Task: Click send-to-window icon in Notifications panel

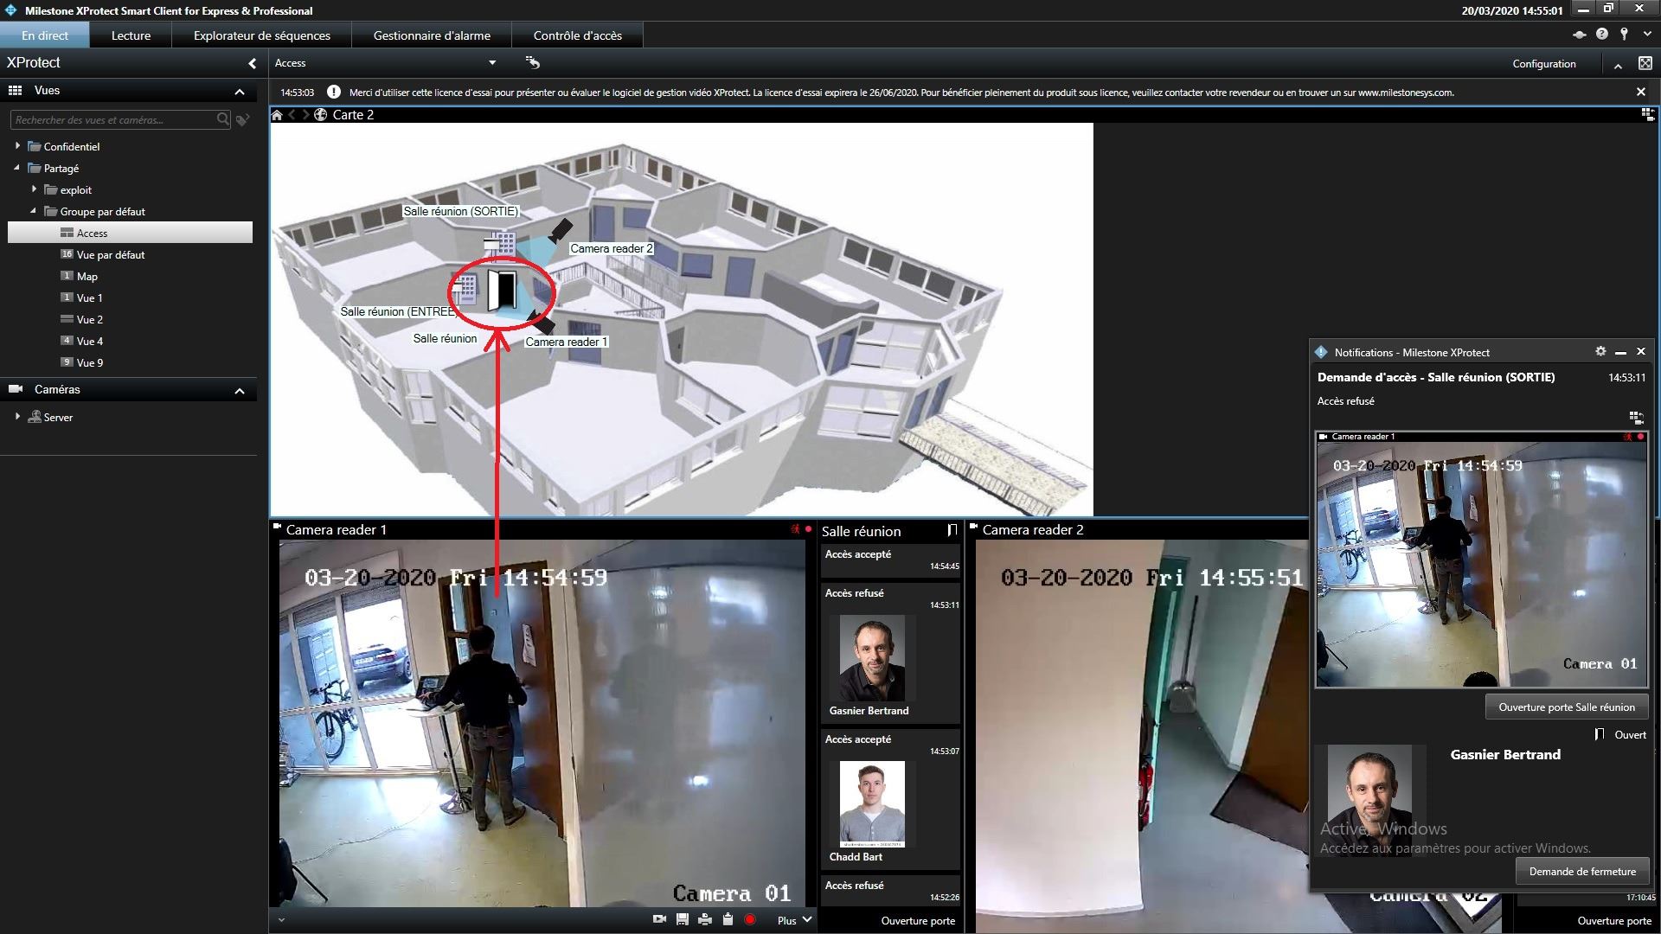Action: [x=1635, y=417]
